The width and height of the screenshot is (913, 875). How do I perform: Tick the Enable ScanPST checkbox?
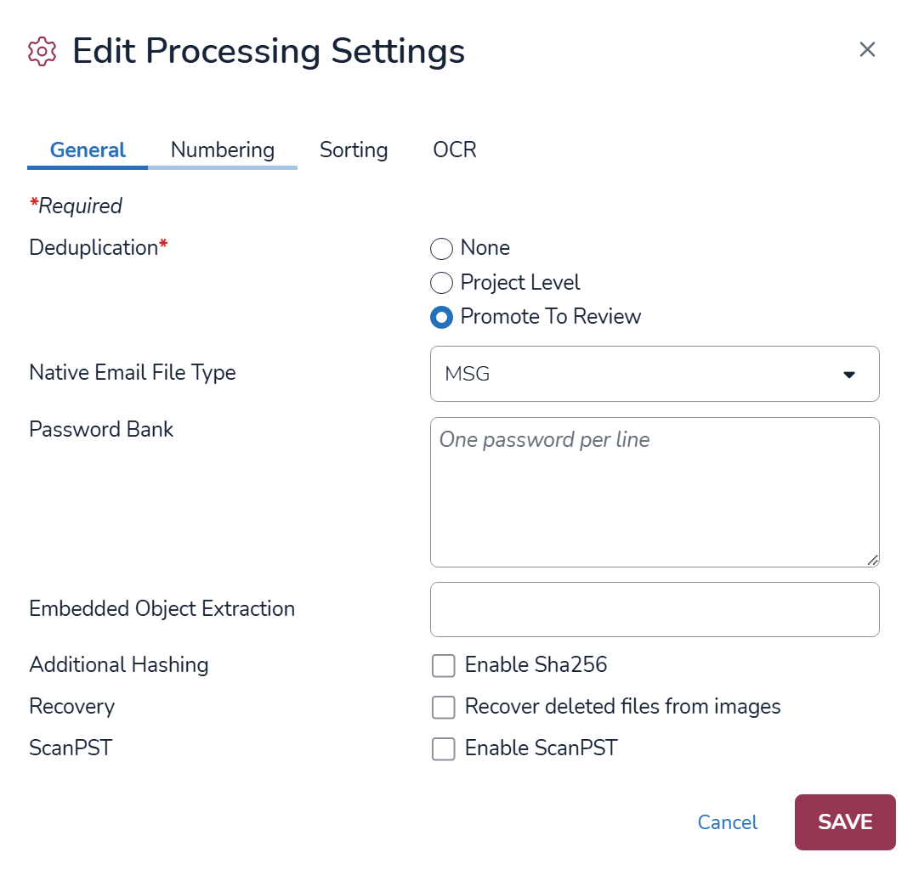tap(444, 749)
